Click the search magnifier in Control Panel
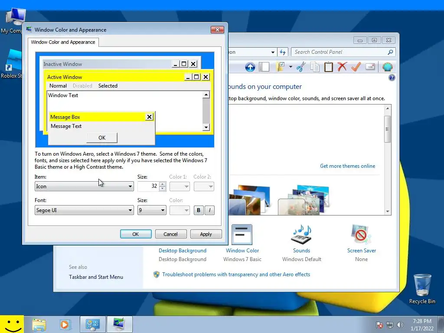Viewport: 444px width, 333px height. click(x=390, y=52)
